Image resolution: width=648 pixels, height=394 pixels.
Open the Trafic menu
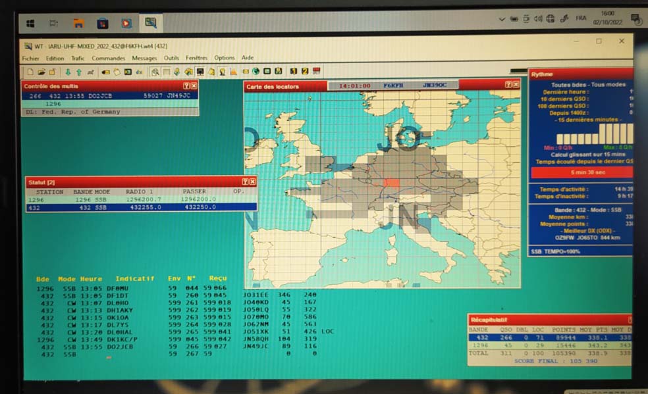[x=78, y=59]
